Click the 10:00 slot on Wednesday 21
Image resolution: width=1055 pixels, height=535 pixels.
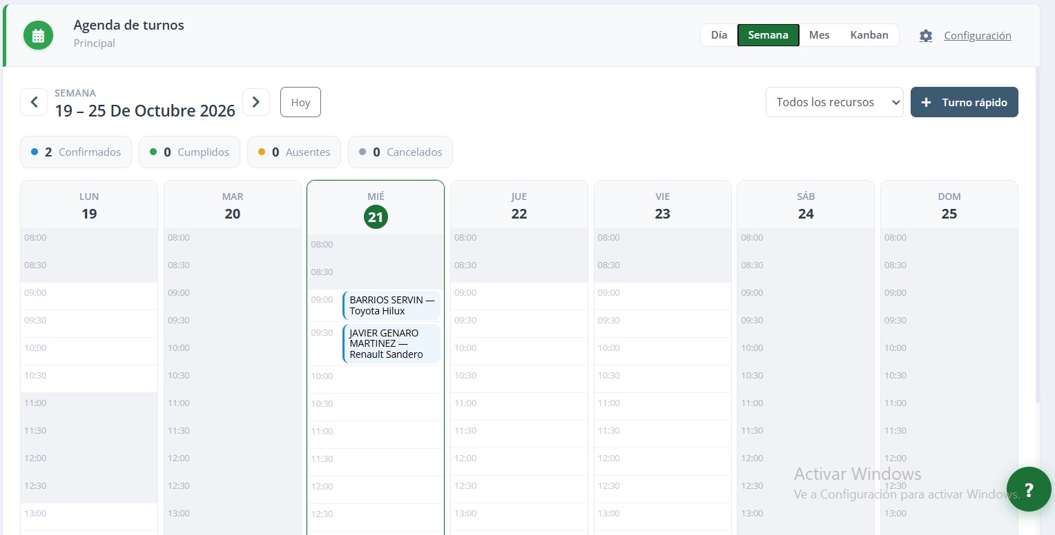[376, 380]
